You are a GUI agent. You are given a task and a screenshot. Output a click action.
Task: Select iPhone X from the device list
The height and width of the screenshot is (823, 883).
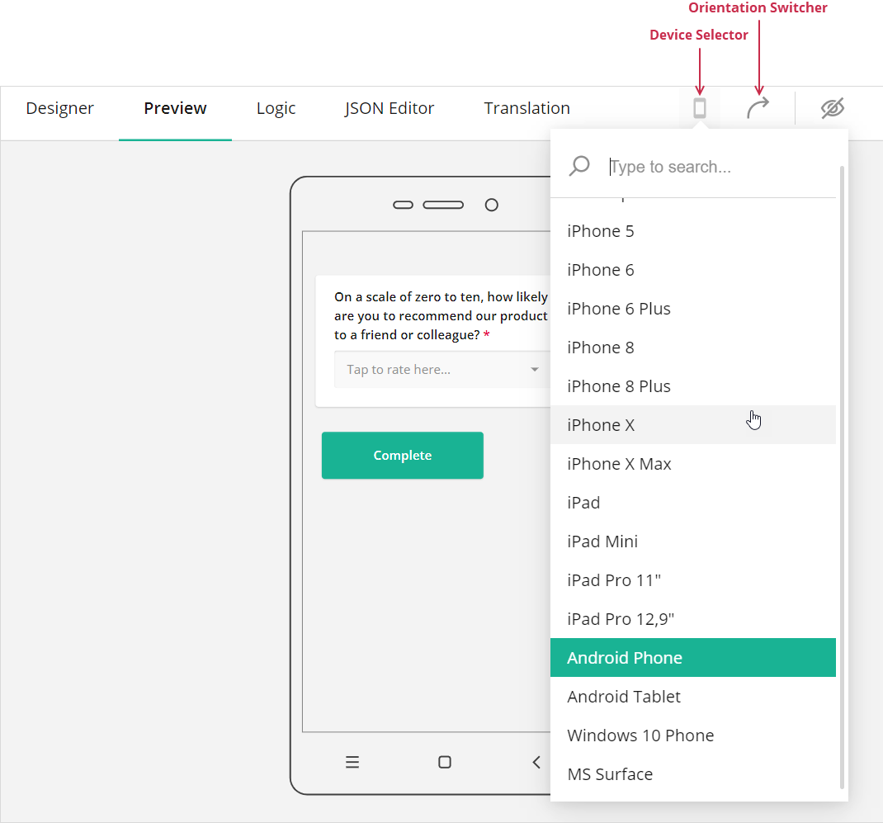[x=601, y=424]
